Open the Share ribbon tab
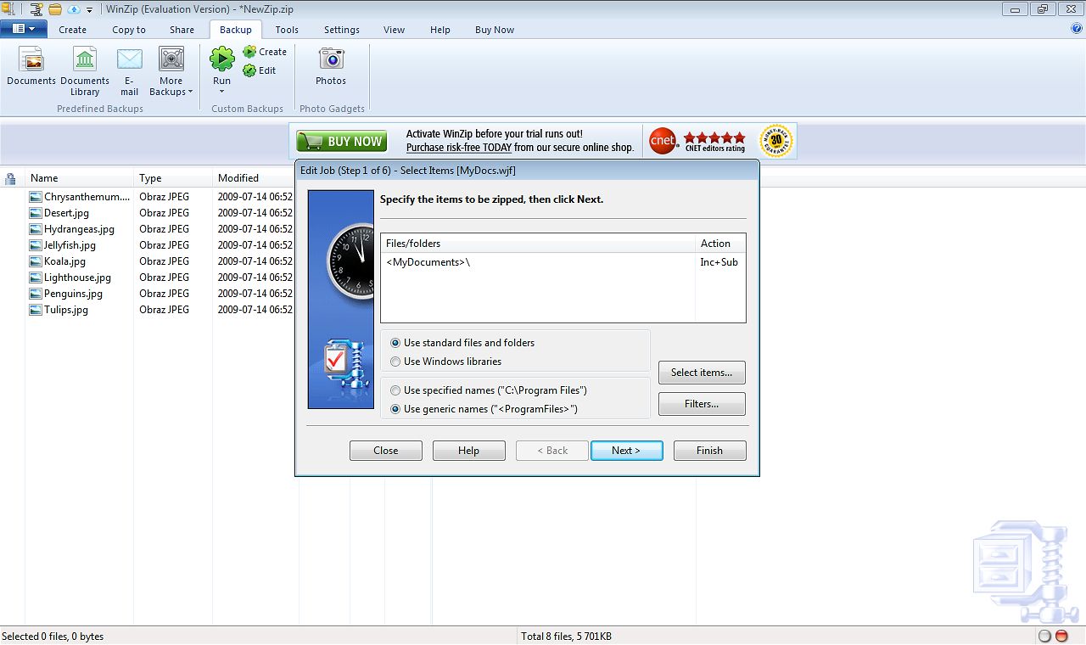Viewport: 1086px width, 645px height. point(182,30)
